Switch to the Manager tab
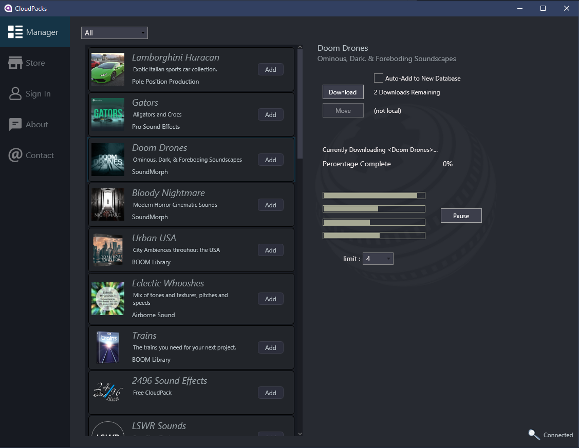 point(35,32)
